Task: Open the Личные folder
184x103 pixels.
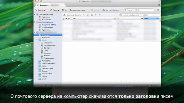Action: pos(45,71)
